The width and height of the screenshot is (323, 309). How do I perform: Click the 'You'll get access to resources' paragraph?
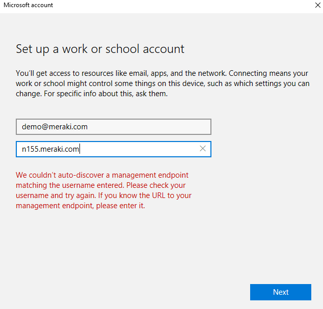(x=163, y=83)
